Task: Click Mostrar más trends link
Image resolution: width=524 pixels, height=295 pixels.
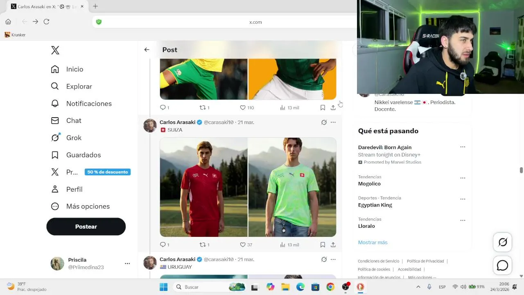Action: 373,243
